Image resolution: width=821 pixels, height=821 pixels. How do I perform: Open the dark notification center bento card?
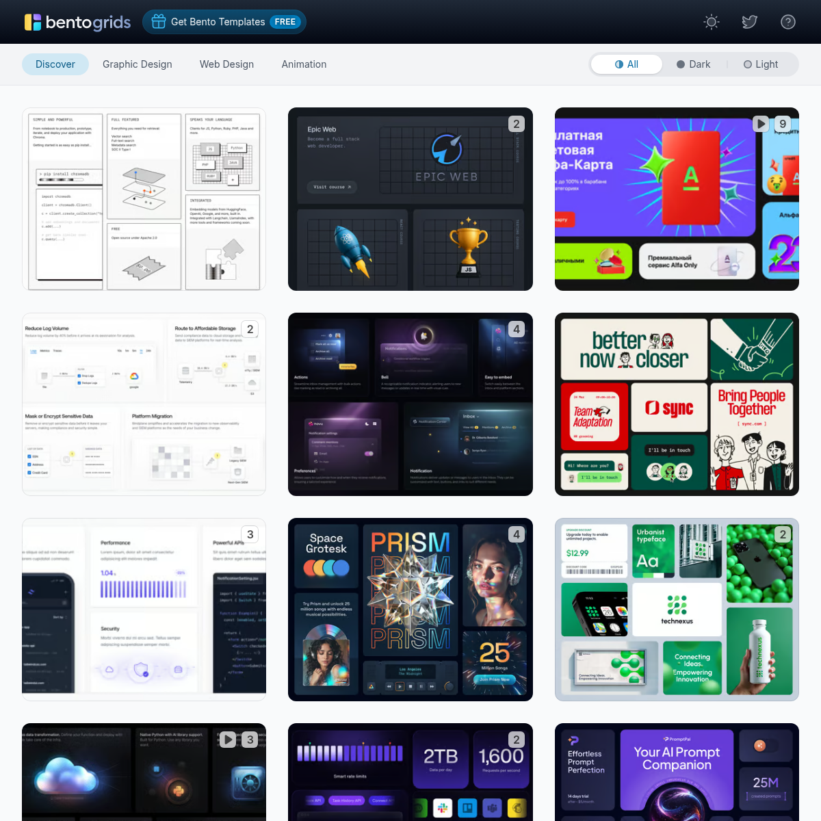tap(410, 404)
